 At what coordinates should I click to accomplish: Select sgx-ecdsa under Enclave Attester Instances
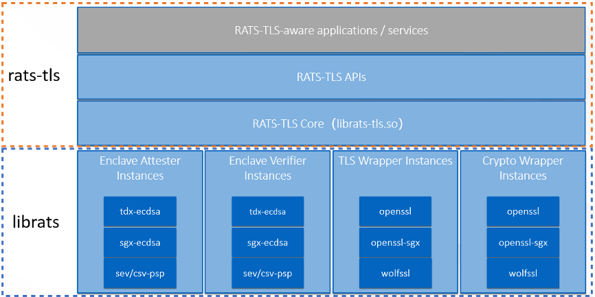click(140, 242)
